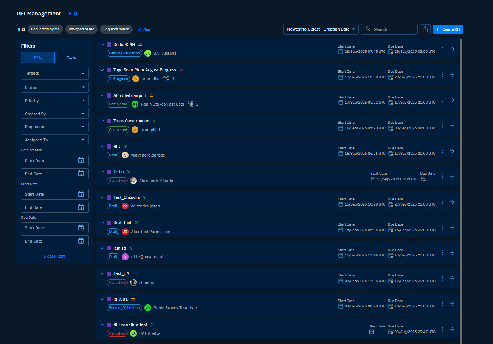Click the Create RFI button
Screen dimensions: 493x344
point(448,29)
